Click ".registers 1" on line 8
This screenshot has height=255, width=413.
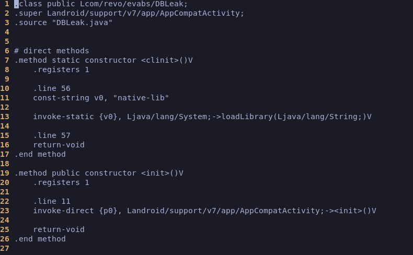pyautogui.click(x=61, y=69)
